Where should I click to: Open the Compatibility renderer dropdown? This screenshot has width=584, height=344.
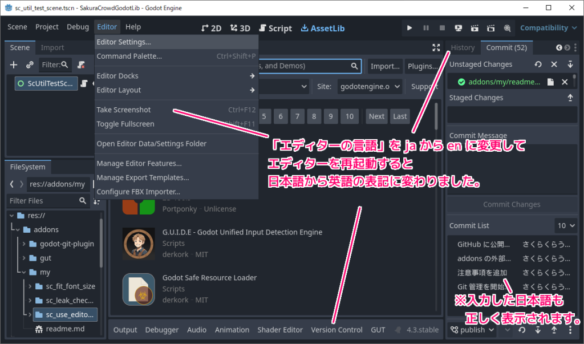[548, 28]
